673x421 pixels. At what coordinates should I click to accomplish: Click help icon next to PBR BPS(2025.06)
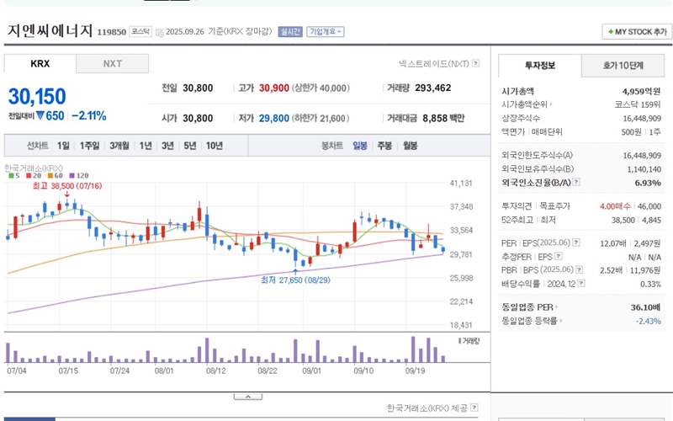tap(580, 269)
